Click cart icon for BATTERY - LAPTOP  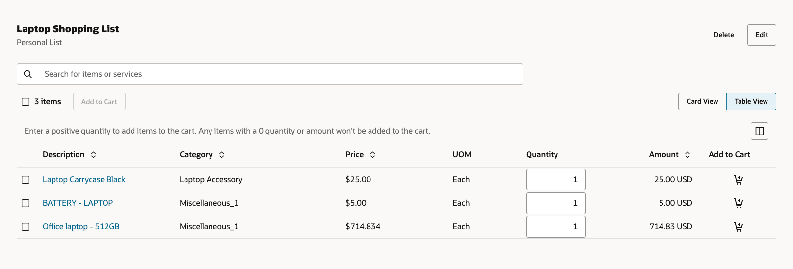click(738, 203)
